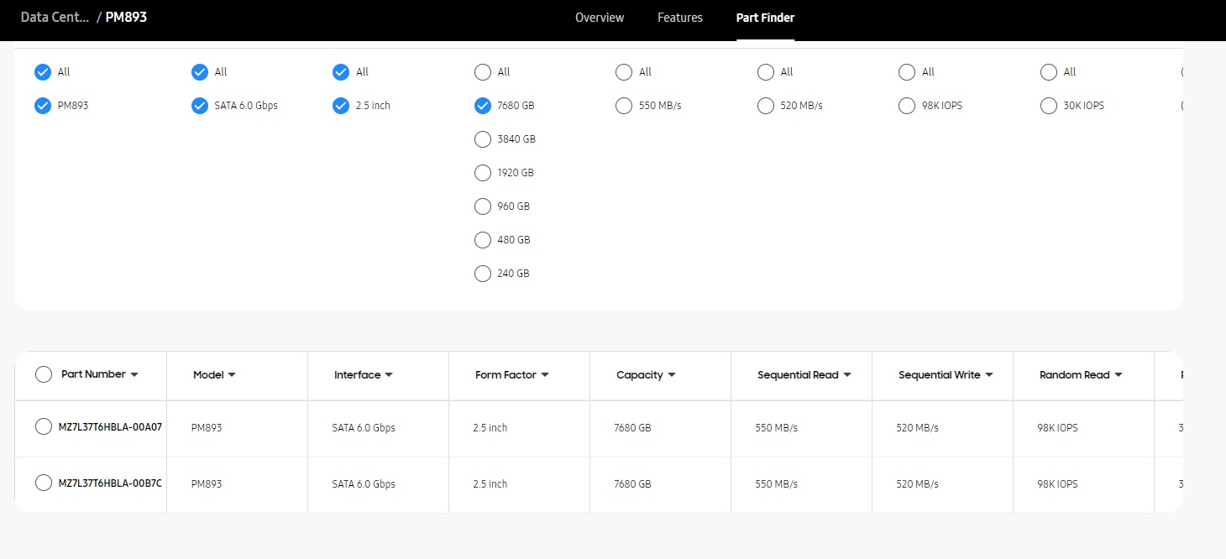Select the 1920 GB capacity filter

tap(483, 173)
